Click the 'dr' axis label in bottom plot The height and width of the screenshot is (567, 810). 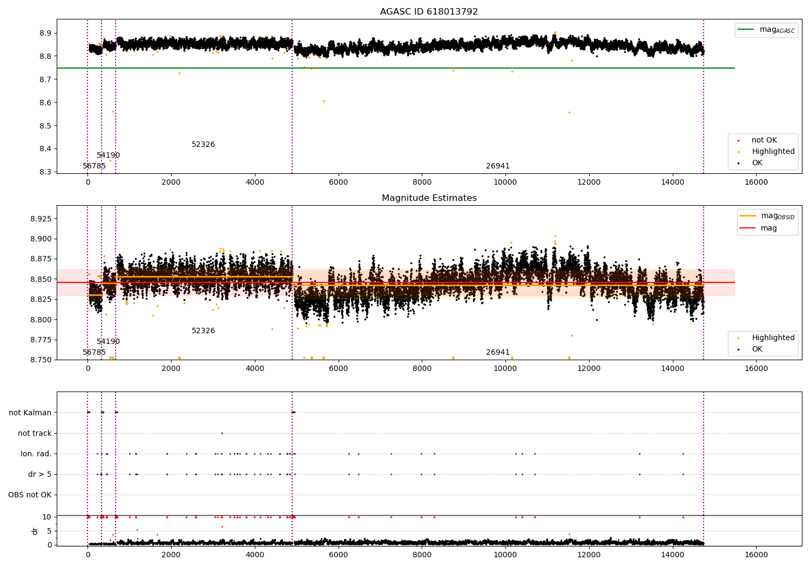click(35, 531)
